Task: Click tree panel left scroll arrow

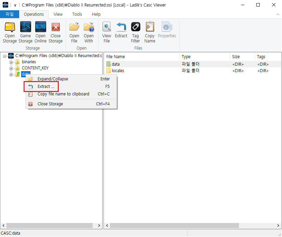Action: point(3,225)
